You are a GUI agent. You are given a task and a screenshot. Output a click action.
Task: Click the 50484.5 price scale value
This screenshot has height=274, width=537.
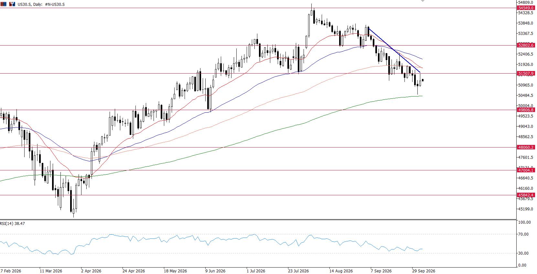coord(526,96)
